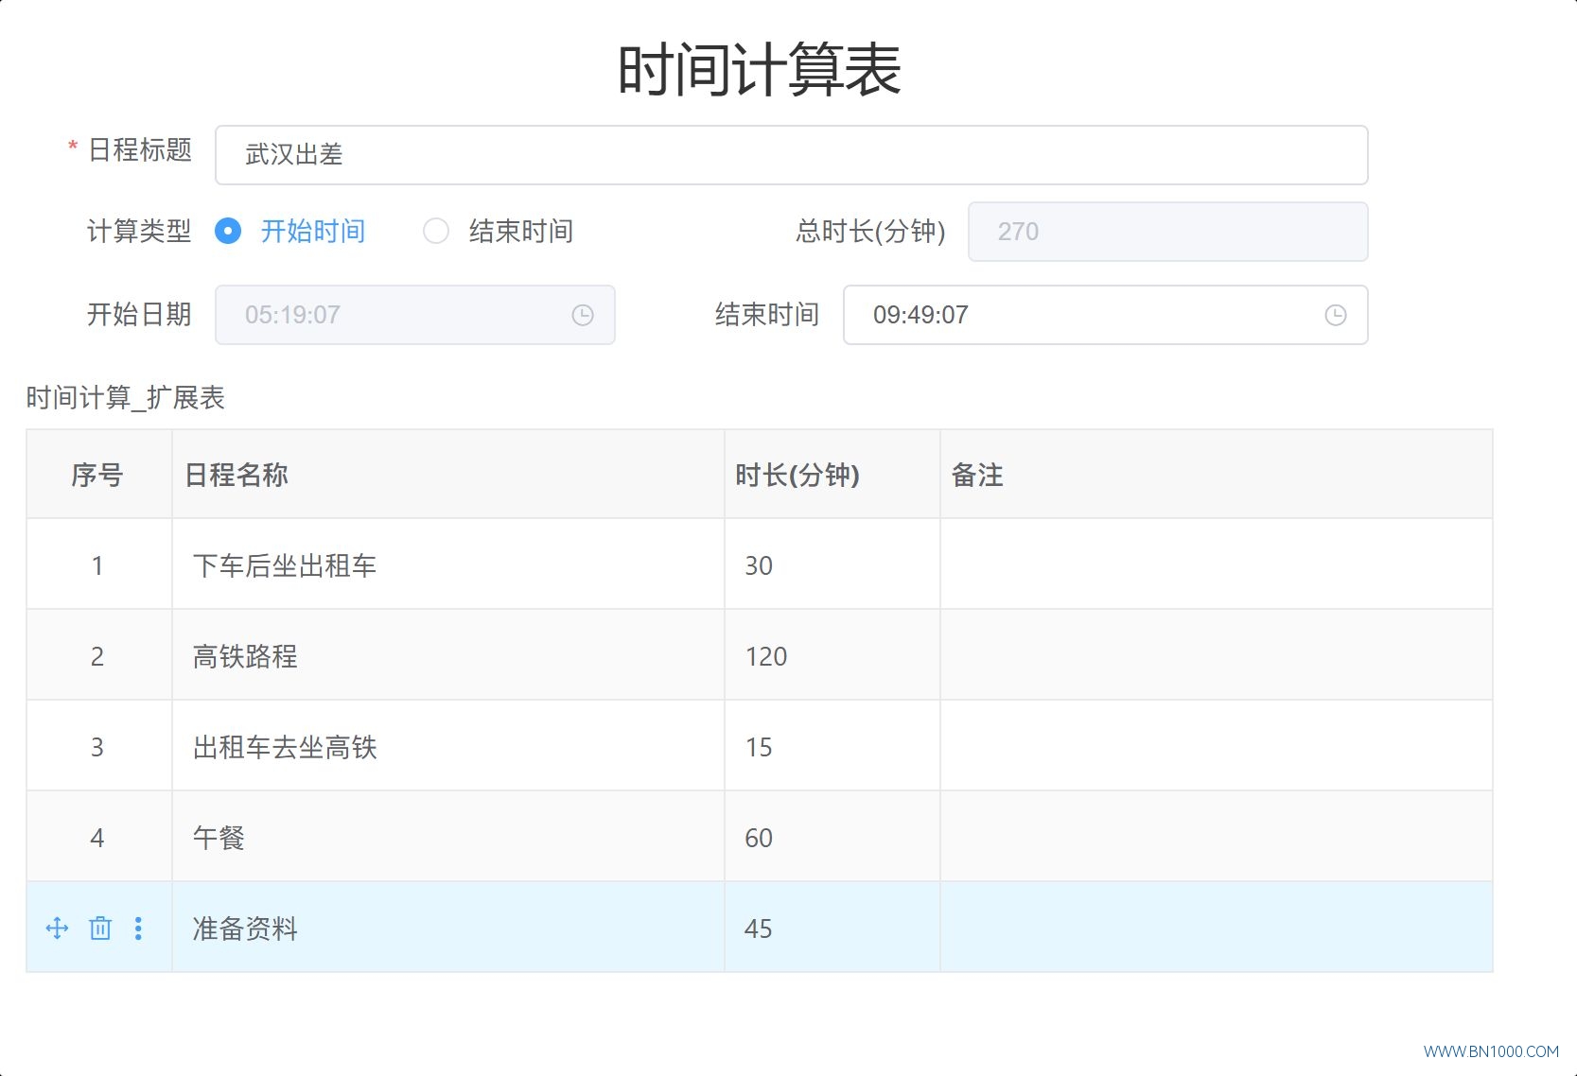This screenshot has width=1577, height=1076.
Task: Select the 结束时间 radio button
Action: coord(436,231)
